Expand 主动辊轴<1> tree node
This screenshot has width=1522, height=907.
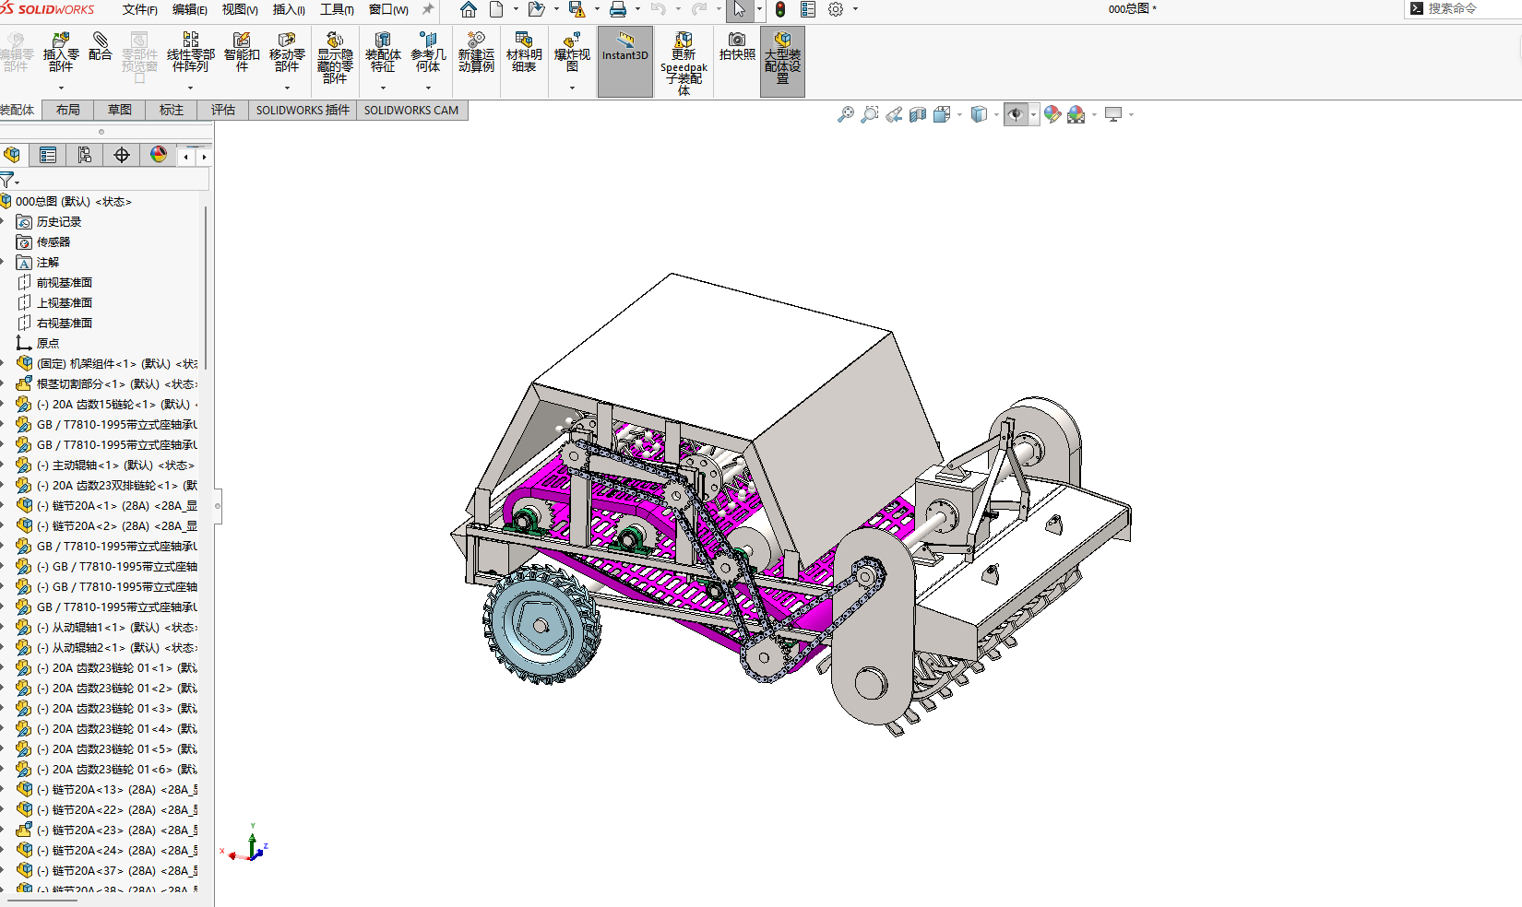[x=4, y=465]
